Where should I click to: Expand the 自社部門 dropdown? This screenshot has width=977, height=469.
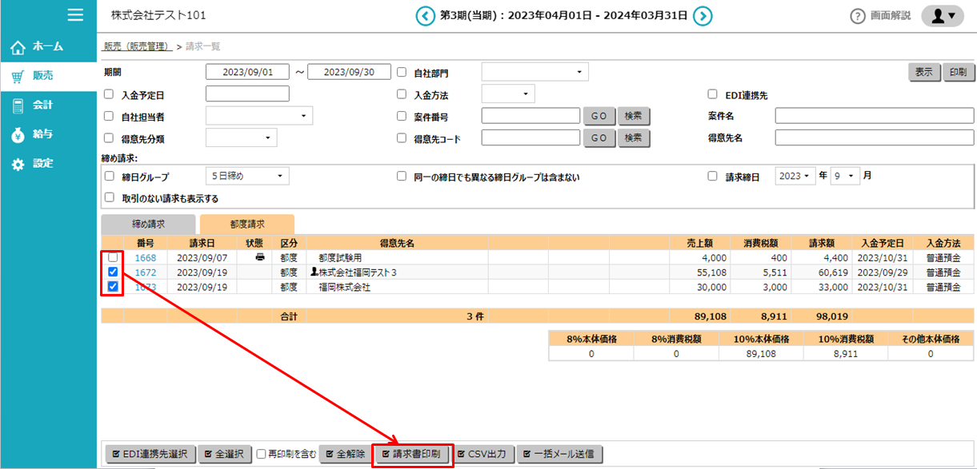535,72
